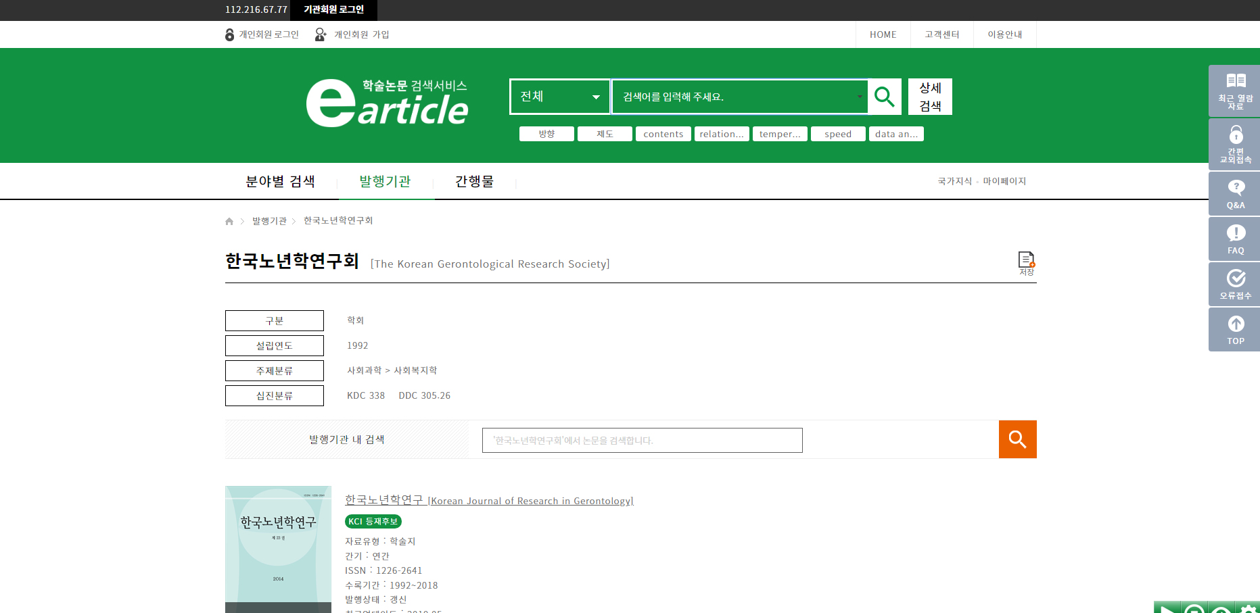The height and width of the screenshot is (613, 1260).
Task: Open the FAQ sidebar icon
Action: pyautogui.click(x=1235, y=239)
